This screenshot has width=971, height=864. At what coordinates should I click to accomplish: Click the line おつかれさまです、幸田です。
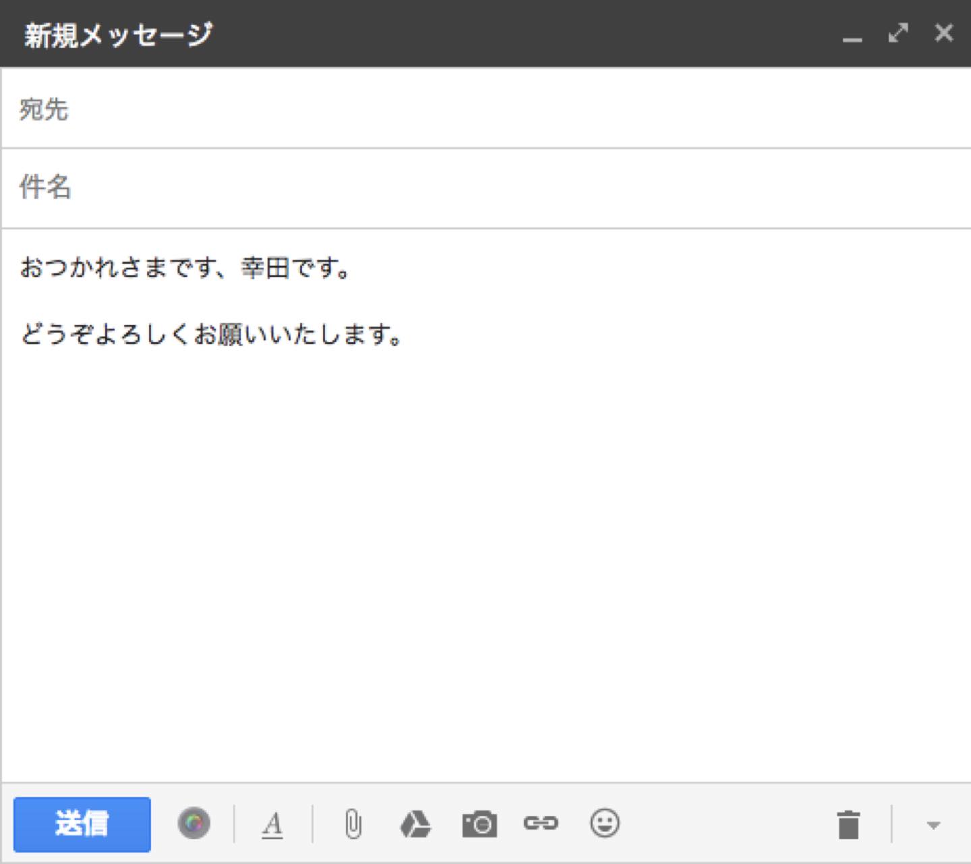pos(185,268)
